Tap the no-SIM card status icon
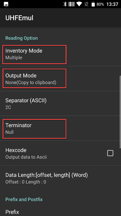The height and width of the screenshot is (216, 121). pyautogui.click(x=87, y=4)
